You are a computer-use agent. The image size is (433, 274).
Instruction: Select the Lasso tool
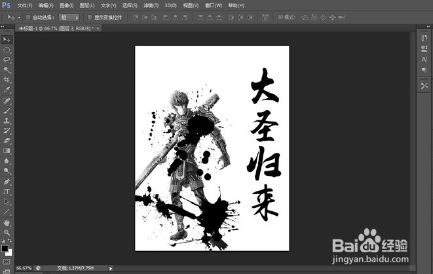[x=7, y=60]
